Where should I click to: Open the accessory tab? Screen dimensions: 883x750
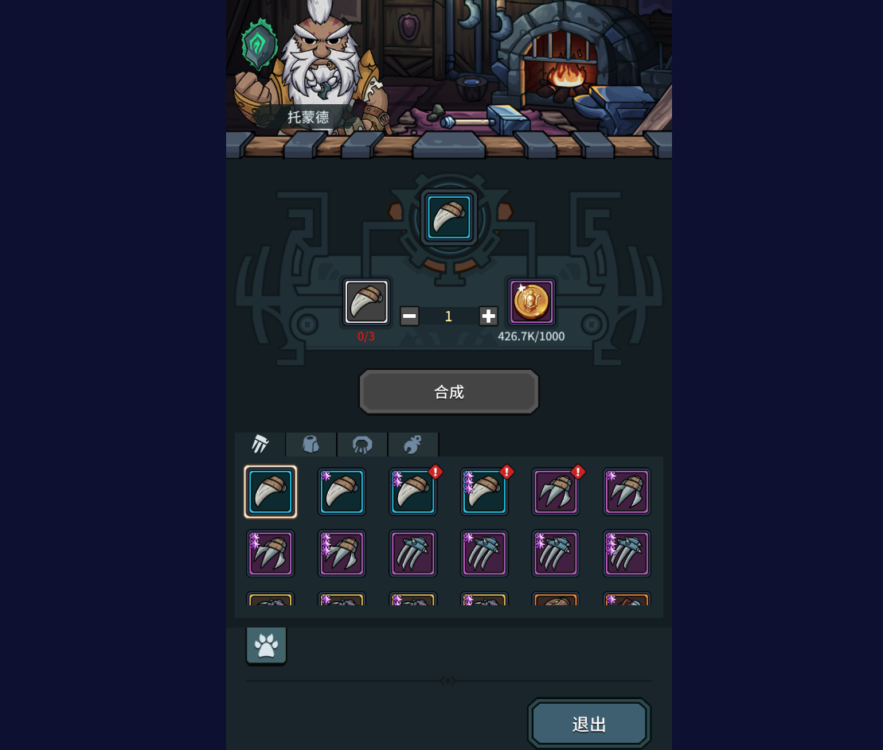pos(412,445)
